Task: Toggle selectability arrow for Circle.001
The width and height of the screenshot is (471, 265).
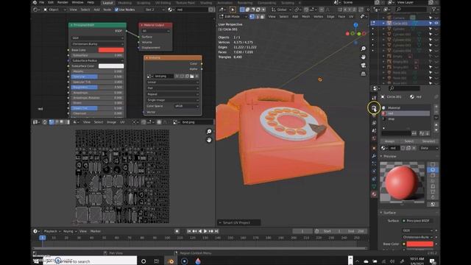Action: click(431, 23)
